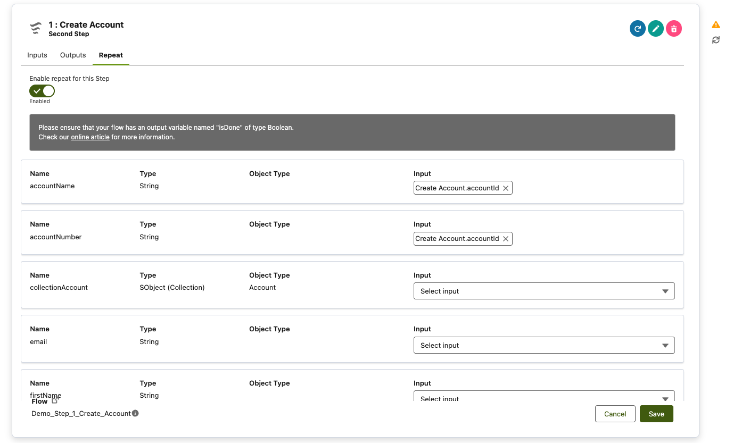Click the gray sync arrows icon
The height and width of the screenshot is (443, 733).
pos(715,40)
